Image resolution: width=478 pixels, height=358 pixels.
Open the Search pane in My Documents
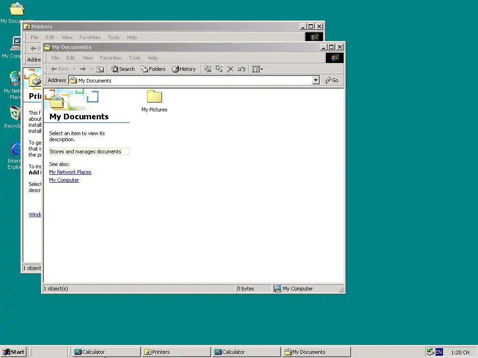coord(123,69)
